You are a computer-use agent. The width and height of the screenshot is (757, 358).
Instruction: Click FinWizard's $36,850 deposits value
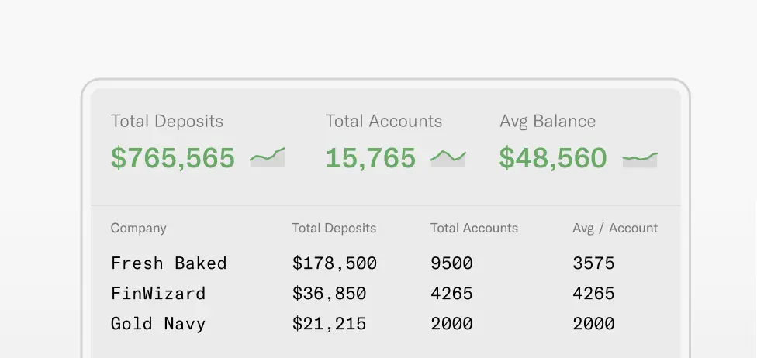tap(329, 294)
